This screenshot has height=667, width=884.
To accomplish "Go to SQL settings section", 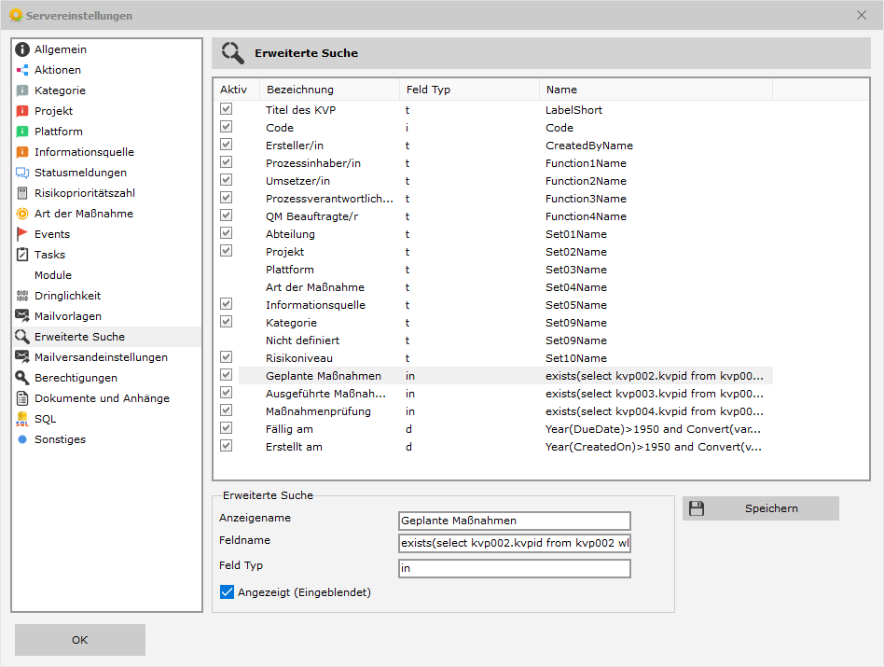I will 107,419.
